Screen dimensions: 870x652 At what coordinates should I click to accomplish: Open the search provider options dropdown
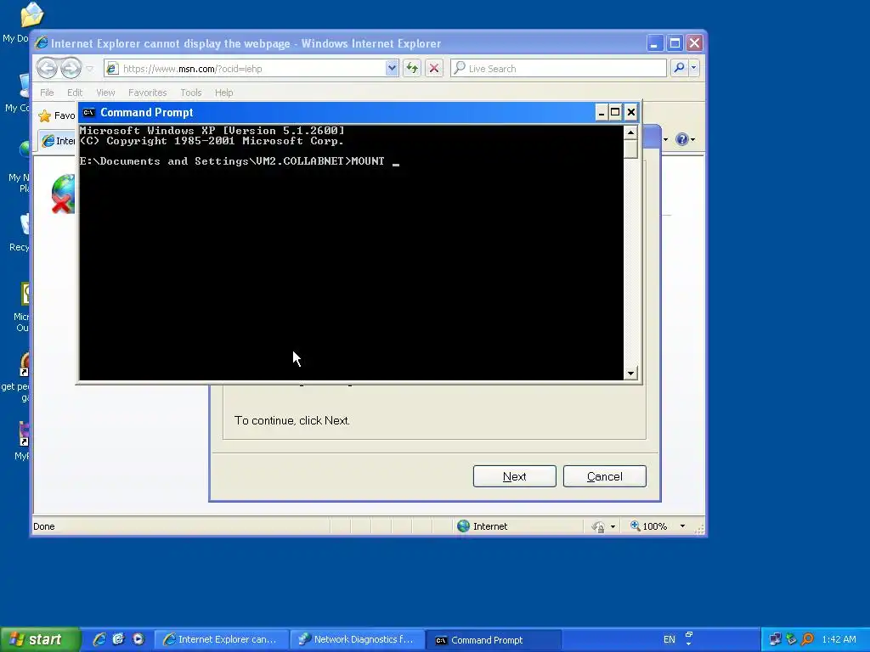pos(693,68)
